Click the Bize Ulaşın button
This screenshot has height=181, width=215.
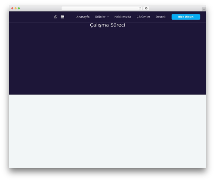pos(186,17)
